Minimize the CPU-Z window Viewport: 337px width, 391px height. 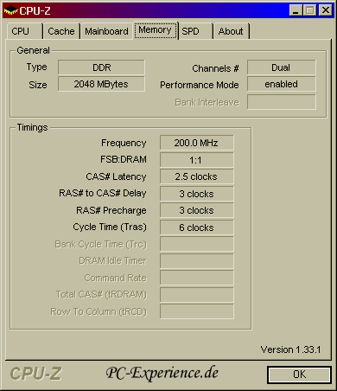click(x=296, y=10)
